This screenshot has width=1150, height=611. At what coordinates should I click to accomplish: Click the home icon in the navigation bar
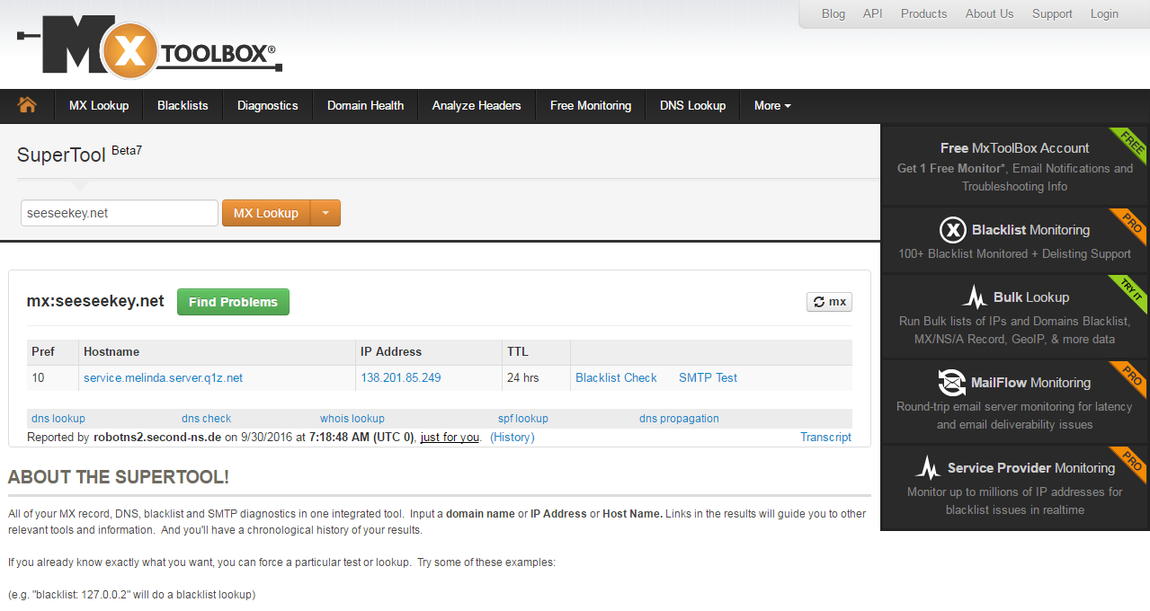[x=28, y=105]
